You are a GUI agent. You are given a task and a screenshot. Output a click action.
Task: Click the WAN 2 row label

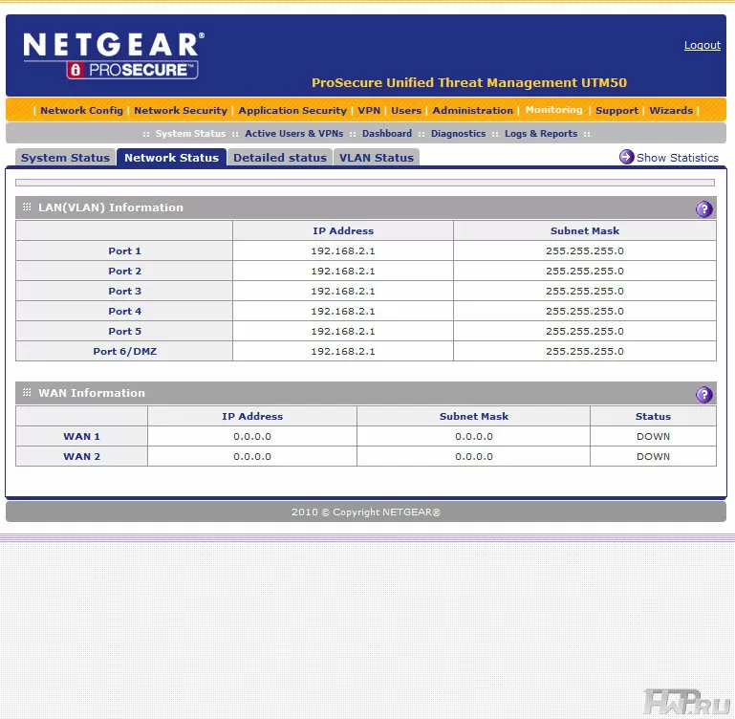click(x=81, y=457)
